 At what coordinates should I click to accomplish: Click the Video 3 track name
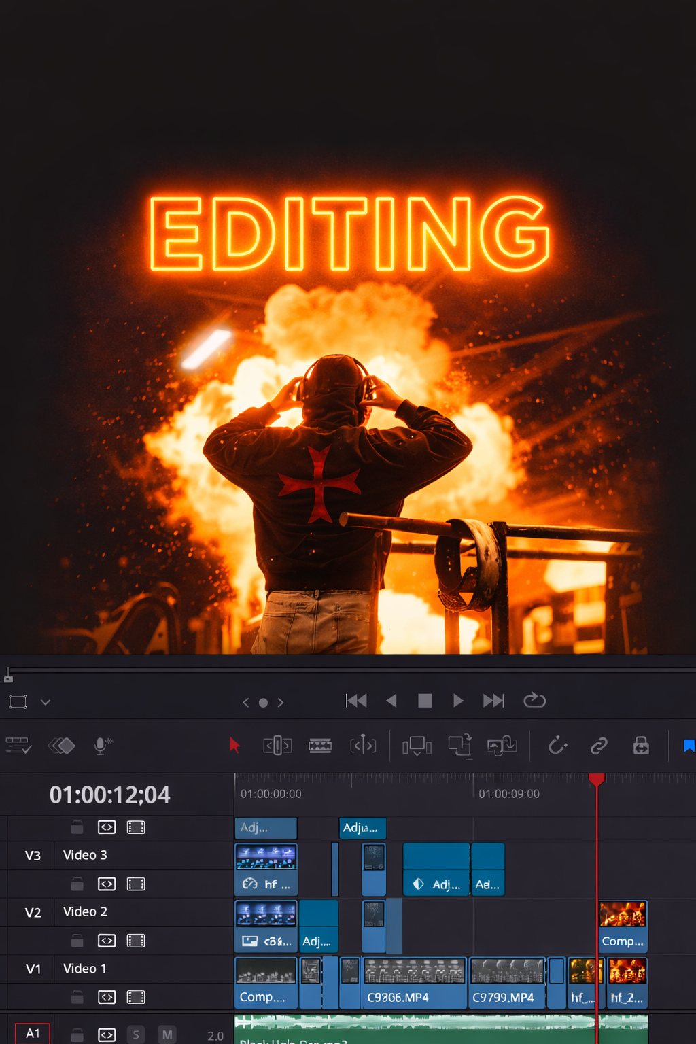85,855
